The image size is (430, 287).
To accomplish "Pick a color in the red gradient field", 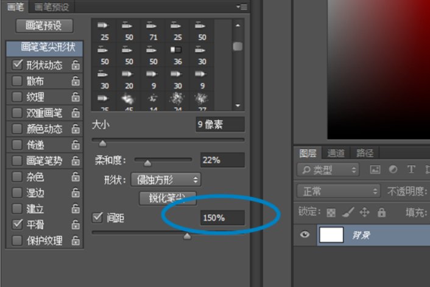I will [x=378, y=69].
